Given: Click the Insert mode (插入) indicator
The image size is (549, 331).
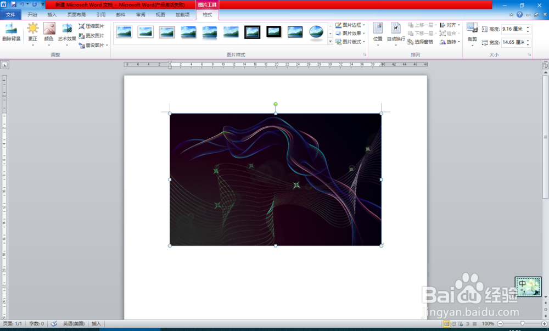Looking at the screenshot, I should coord(96,324).
